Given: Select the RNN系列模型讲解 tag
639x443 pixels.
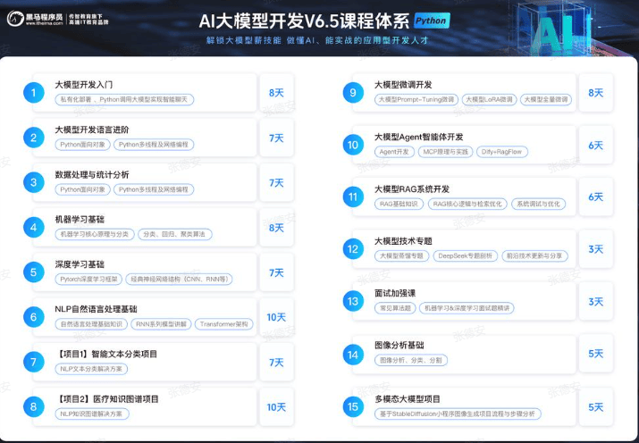Looking at the screenshot, I should point(159,324).
